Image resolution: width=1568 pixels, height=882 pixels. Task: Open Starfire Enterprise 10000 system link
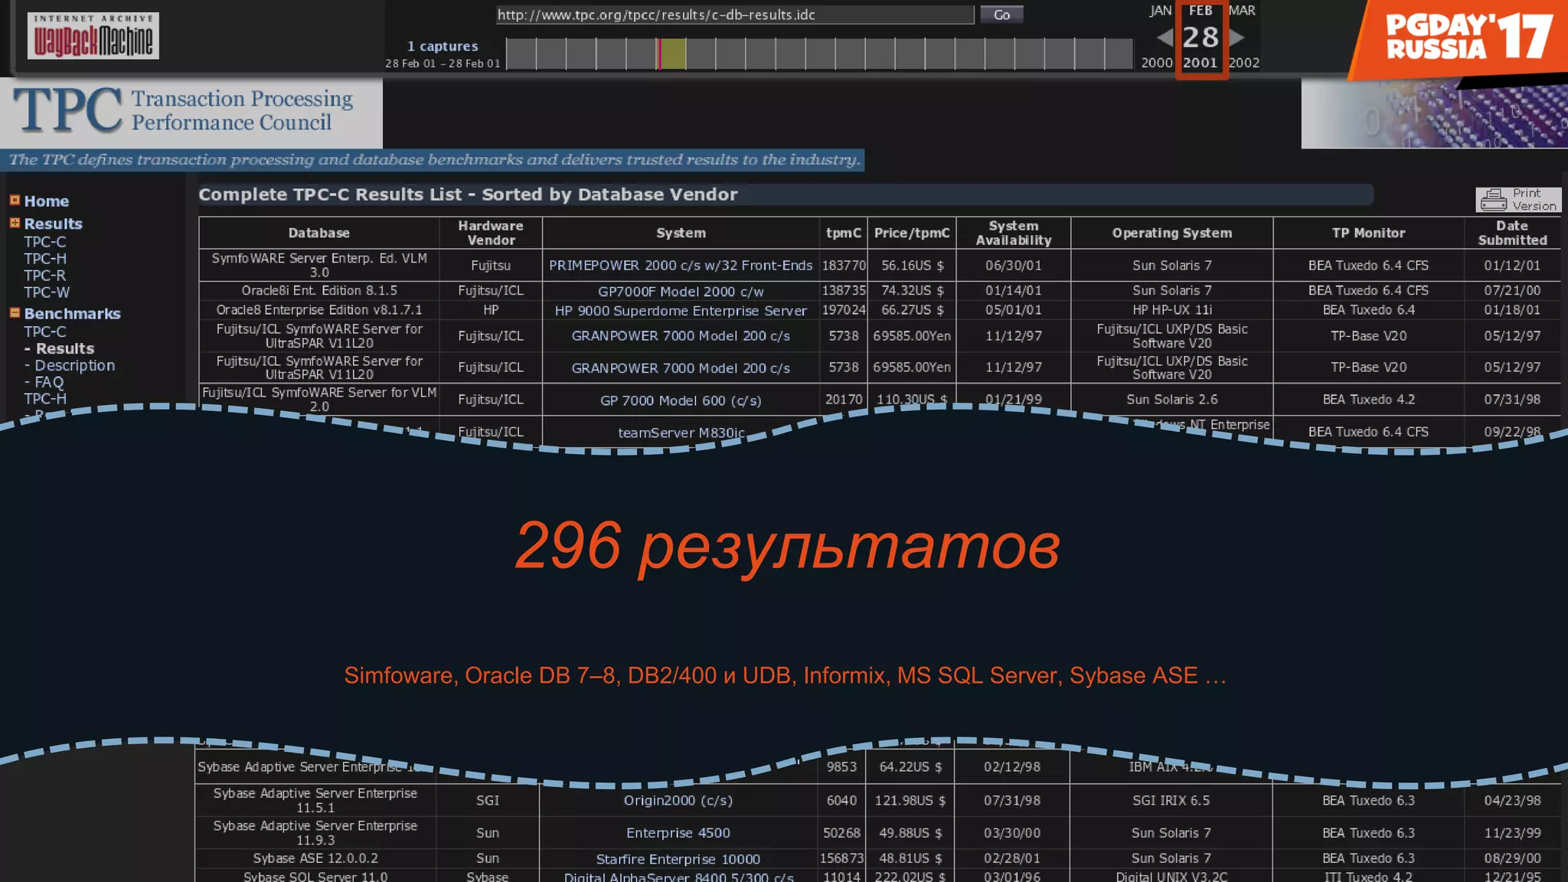coord(678,859)
